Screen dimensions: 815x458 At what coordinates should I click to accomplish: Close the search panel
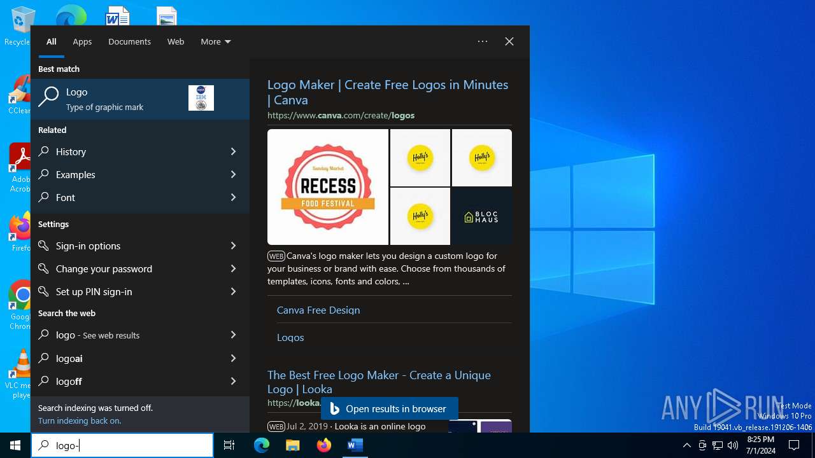click(509, 41)
